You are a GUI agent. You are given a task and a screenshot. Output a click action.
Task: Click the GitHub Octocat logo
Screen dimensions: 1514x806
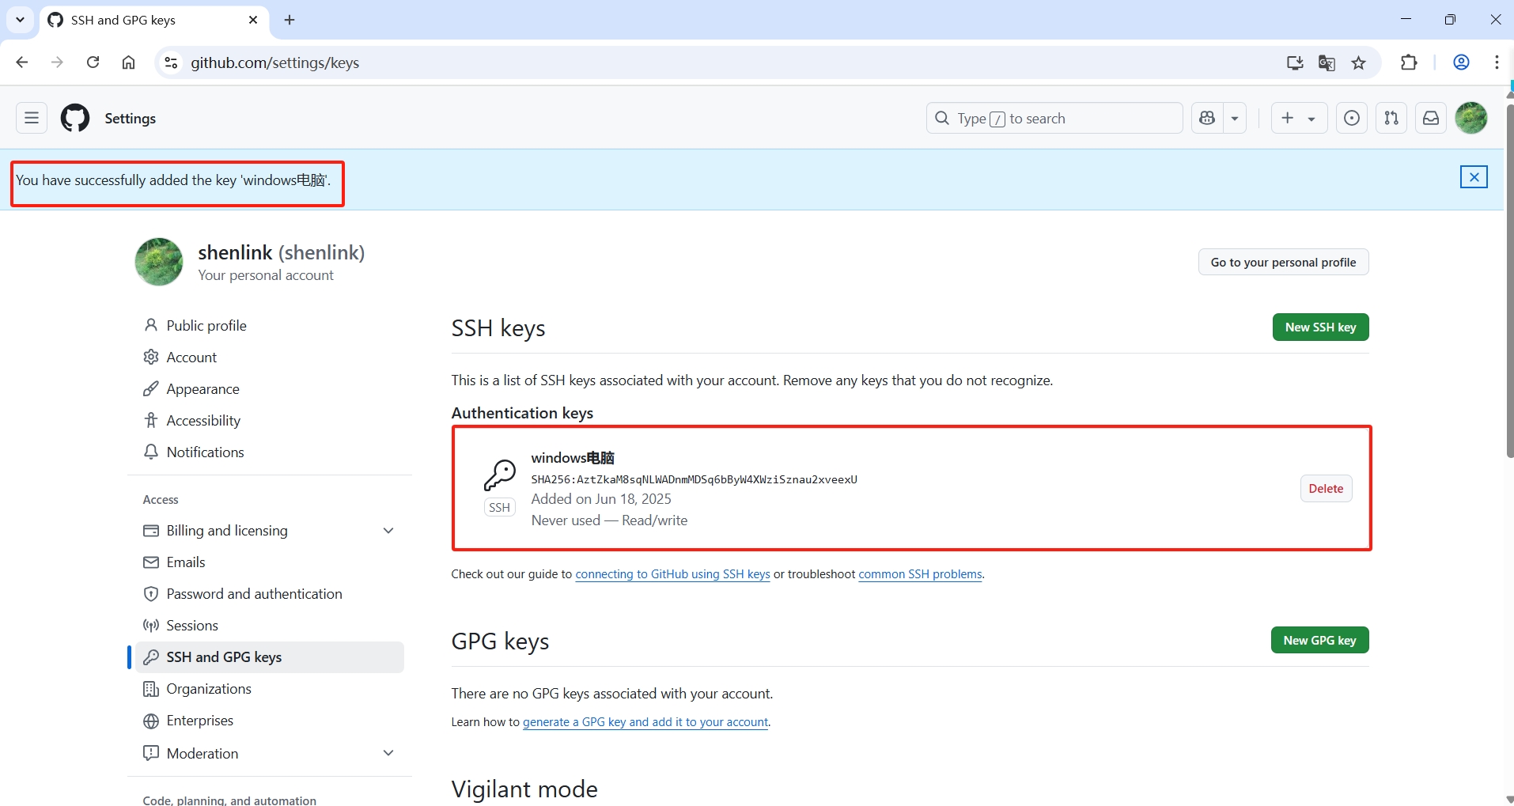(75, 118)
